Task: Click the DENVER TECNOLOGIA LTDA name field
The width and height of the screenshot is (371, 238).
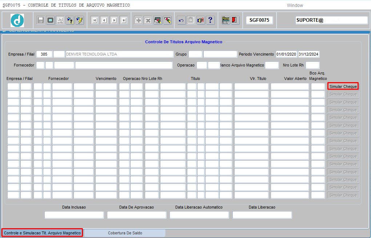Action: (x=119, y=54)
